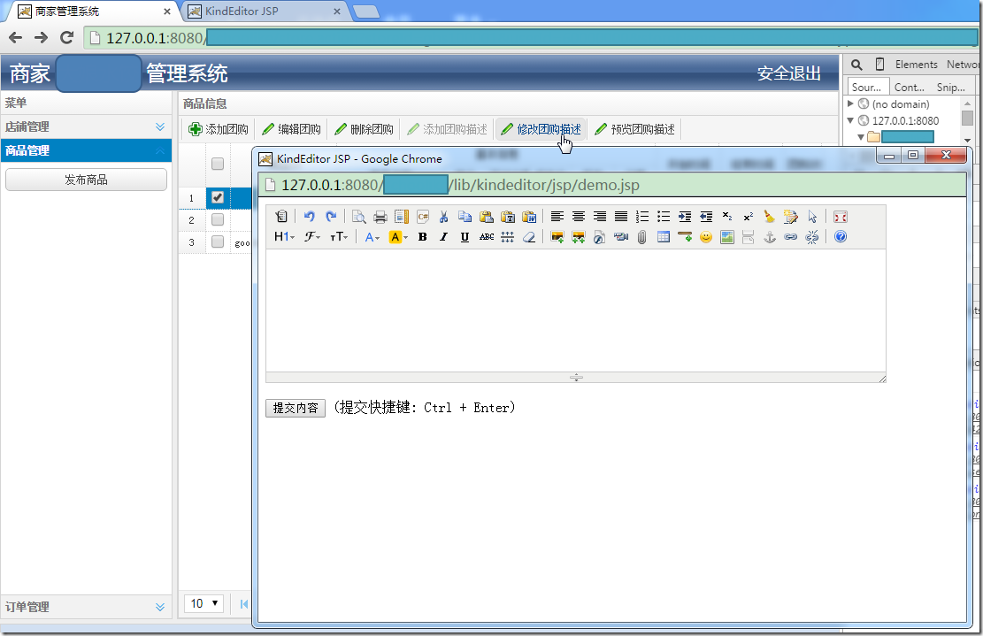
Task: Insert video media icon
Action: point(620,237)
